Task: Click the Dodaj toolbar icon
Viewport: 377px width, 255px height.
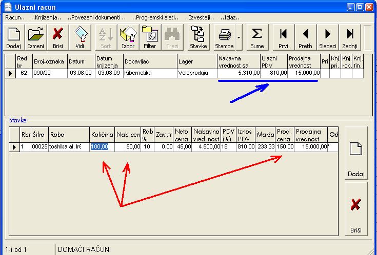Action: (x=13, y=37)
